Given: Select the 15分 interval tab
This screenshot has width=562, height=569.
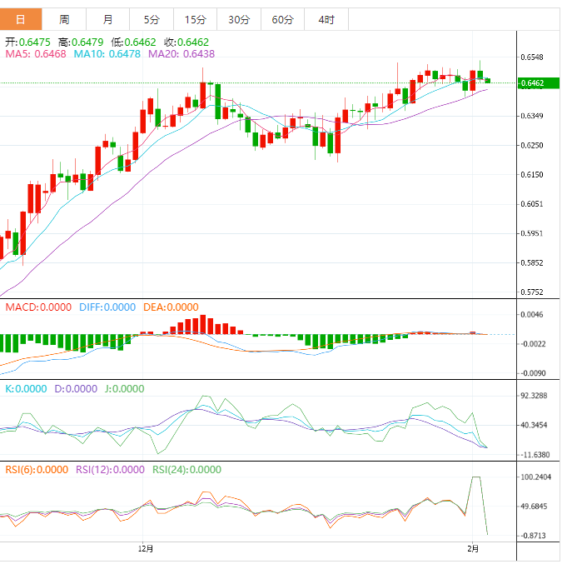Looking at the screenshot, I should click(x=195, y=19).
